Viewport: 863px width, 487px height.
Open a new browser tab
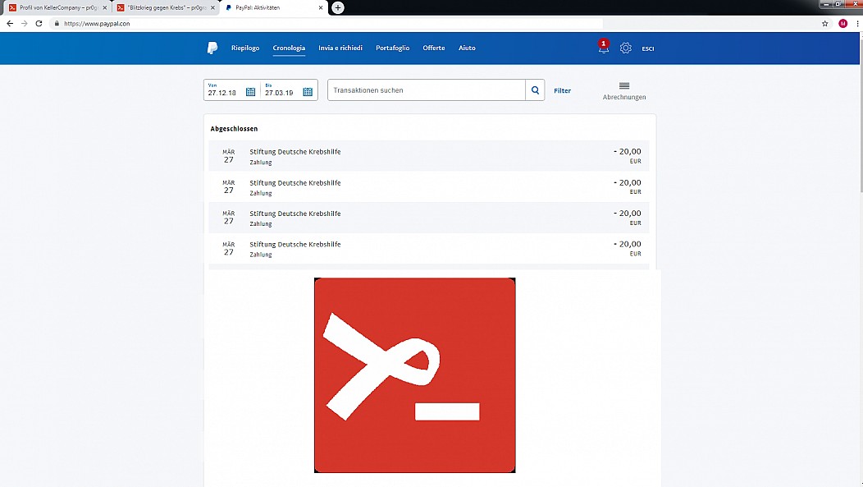(x=338, y=7)
